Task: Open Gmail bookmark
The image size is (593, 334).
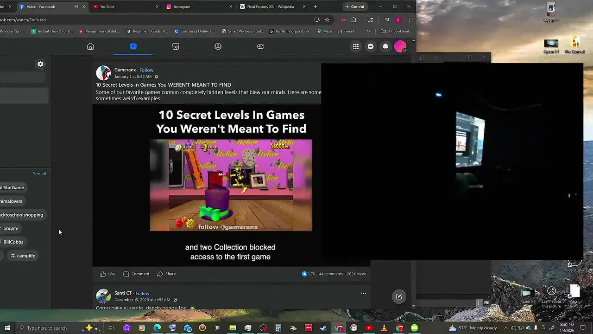Action: coord(346,31)
